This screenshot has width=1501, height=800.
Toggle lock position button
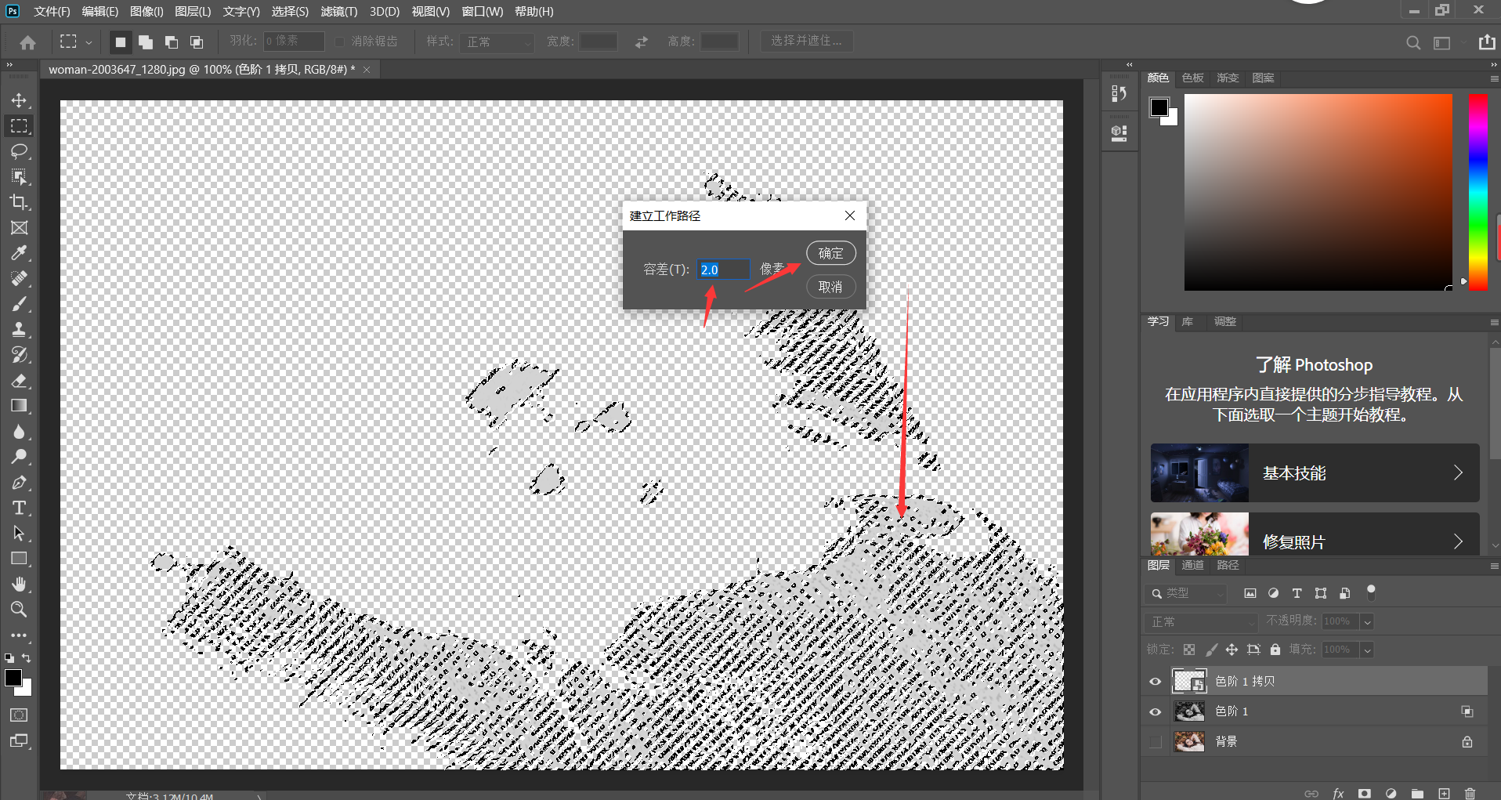click(1232, 650)
